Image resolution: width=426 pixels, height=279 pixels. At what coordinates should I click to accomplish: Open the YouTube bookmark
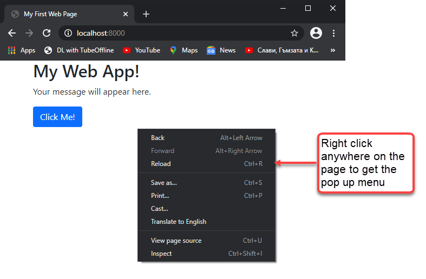(141, 50)
